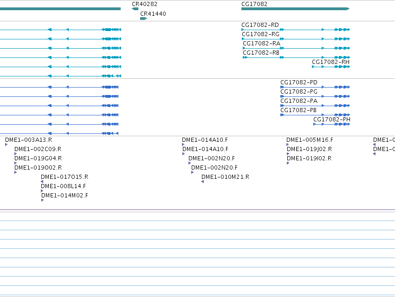Click the DME1-019G04.R label
Image resolution: width=395 pixels, height=297 pixels.
click(38, 158)
